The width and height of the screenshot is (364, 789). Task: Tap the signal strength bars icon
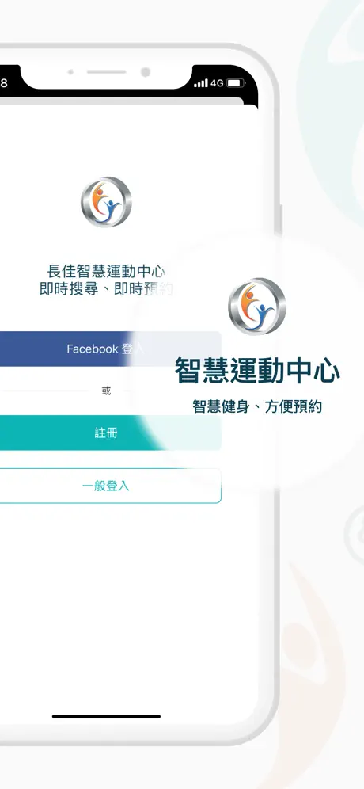coord(201,83)
